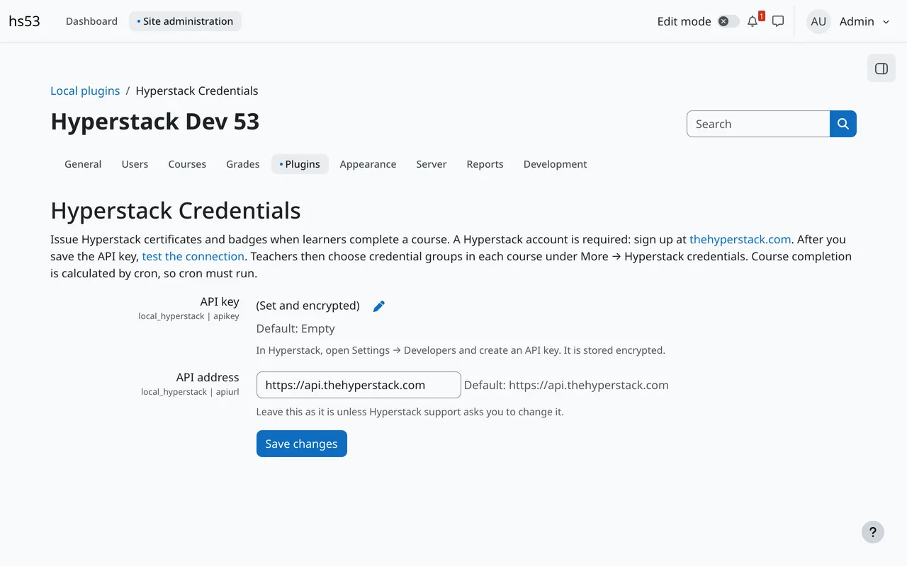Image resolution: width=907 pixels, height=566 pixels.
Task: Open the thehyperstack.com link
Action: [740, 239]
